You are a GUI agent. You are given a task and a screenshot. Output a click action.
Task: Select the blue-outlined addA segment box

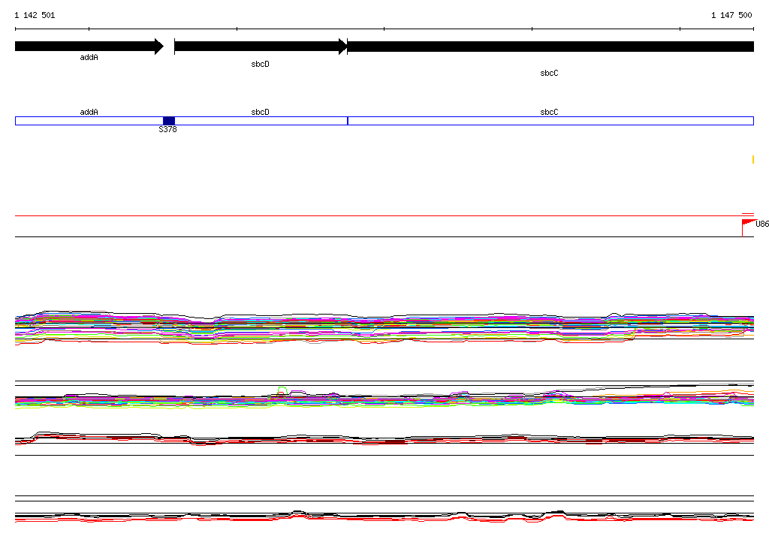tap(89, 121)
